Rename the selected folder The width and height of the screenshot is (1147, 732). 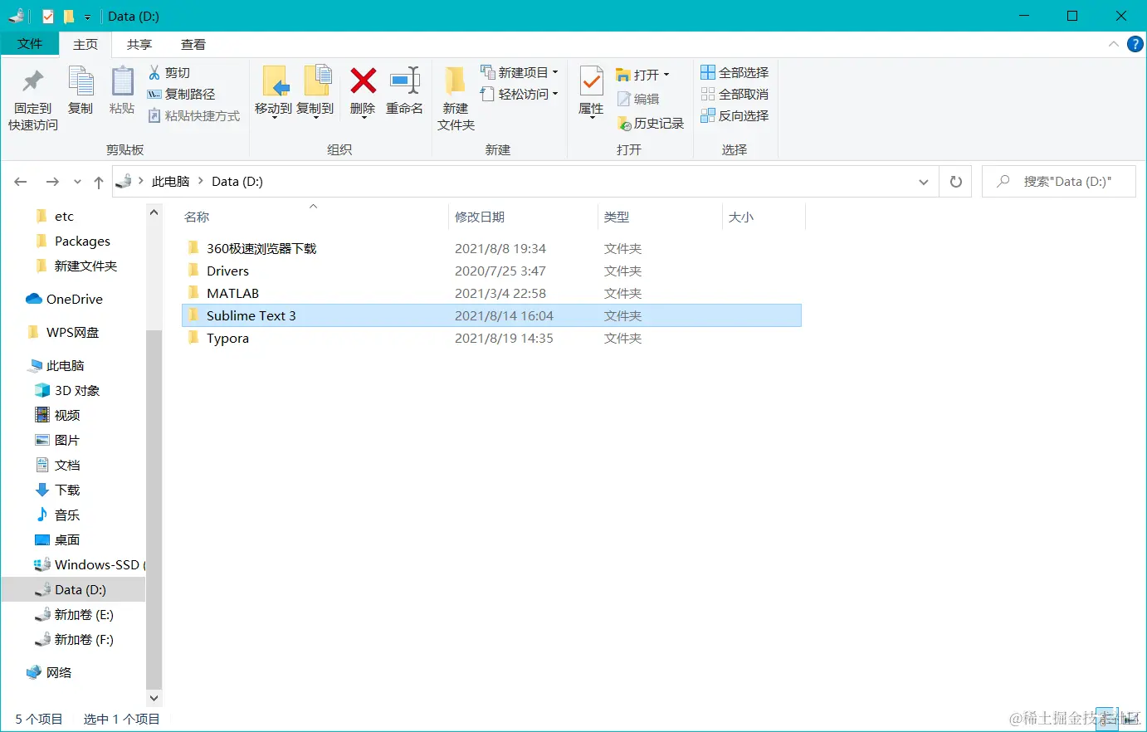point(404,91)
